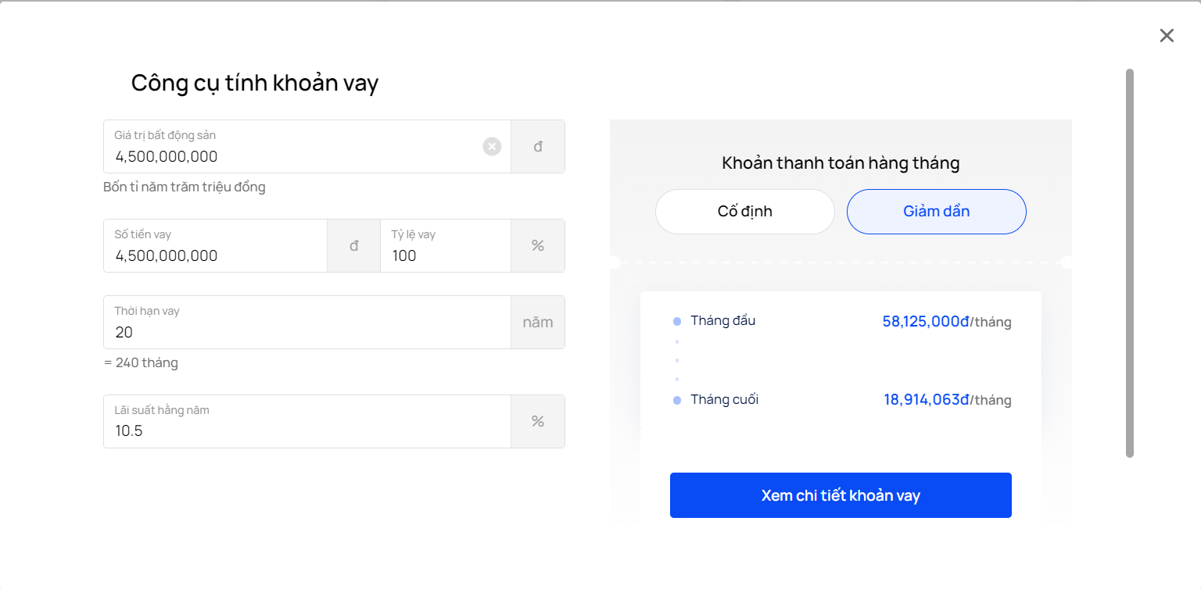
Task: Click the Công cụ tính khoản vay heading
Action: (255, 83)
